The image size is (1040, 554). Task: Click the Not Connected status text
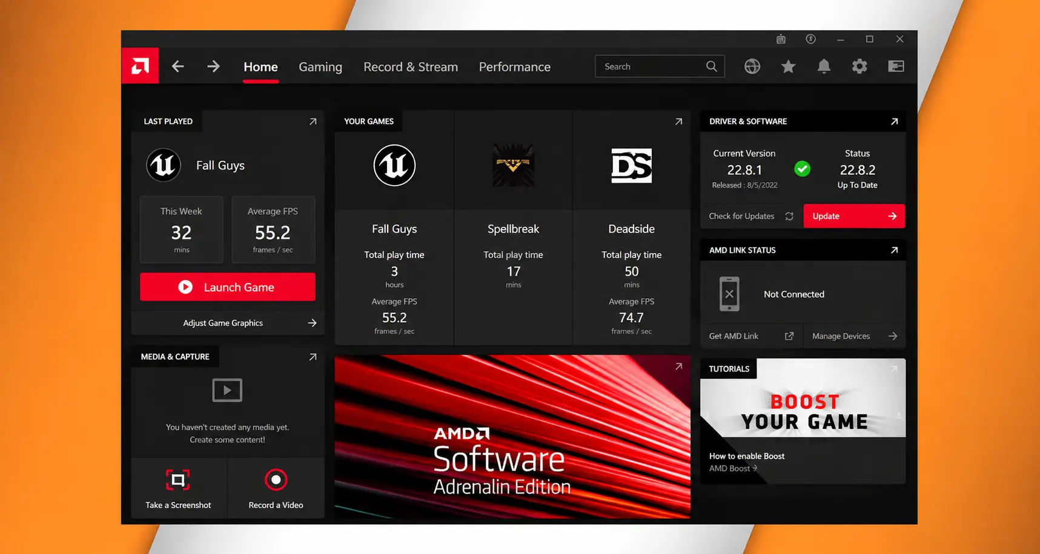pos(794,294)
